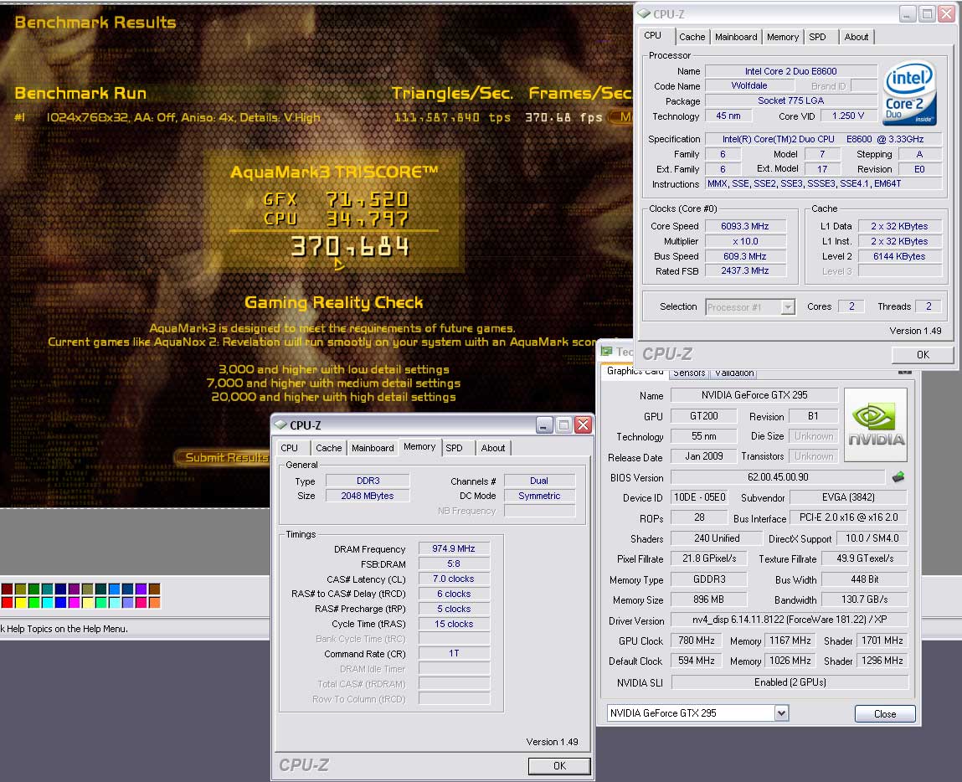Screen dimensions: 962x782
Task: Click GPU-Z Name field 'NVIDIA GeForce GTX 295'
Action: [x=754, y=395]
